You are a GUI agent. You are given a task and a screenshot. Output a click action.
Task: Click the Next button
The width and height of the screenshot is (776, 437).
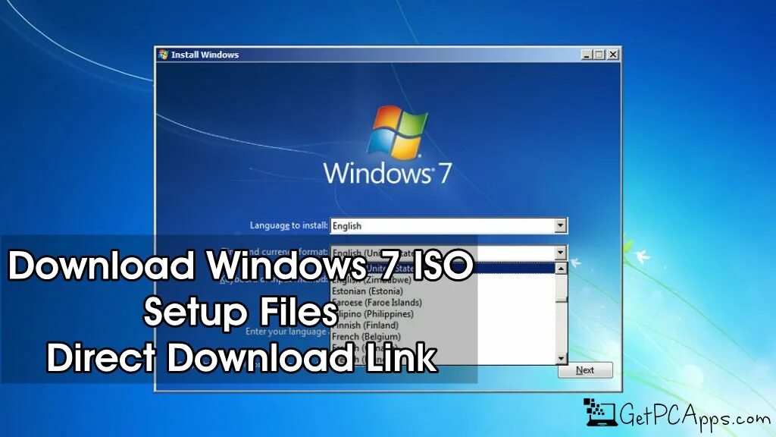click(x=585, y=370)
